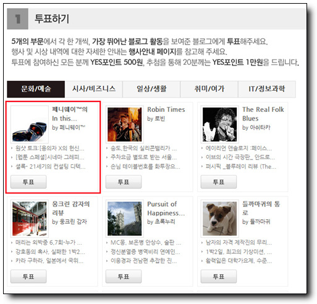Open The Real Folk Blues title link
The height and width of the screenshot is (304, 317).
tap(263, 114)
